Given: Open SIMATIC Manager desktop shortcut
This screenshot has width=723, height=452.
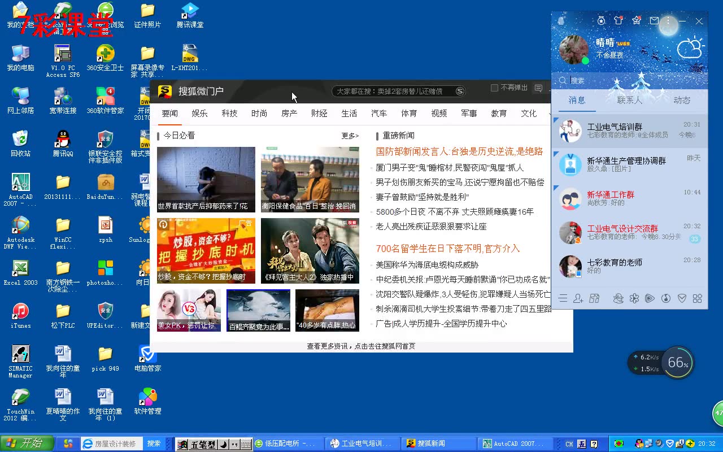Looking at the screenshot, I should [x=20, y=362].
